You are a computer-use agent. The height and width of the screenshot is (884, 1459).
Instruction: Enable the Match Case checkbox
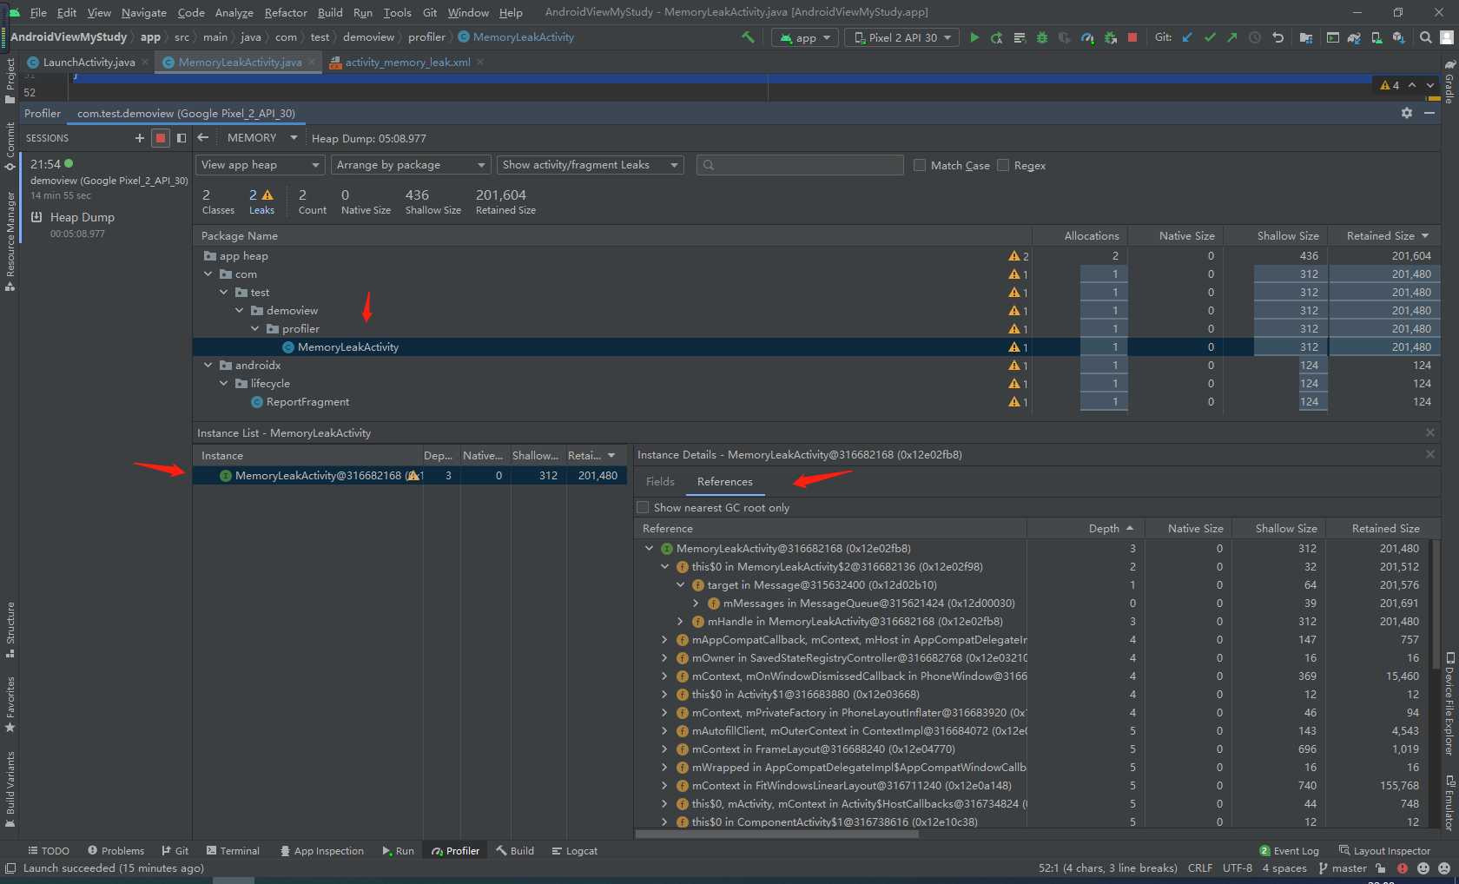coord(919,165)
